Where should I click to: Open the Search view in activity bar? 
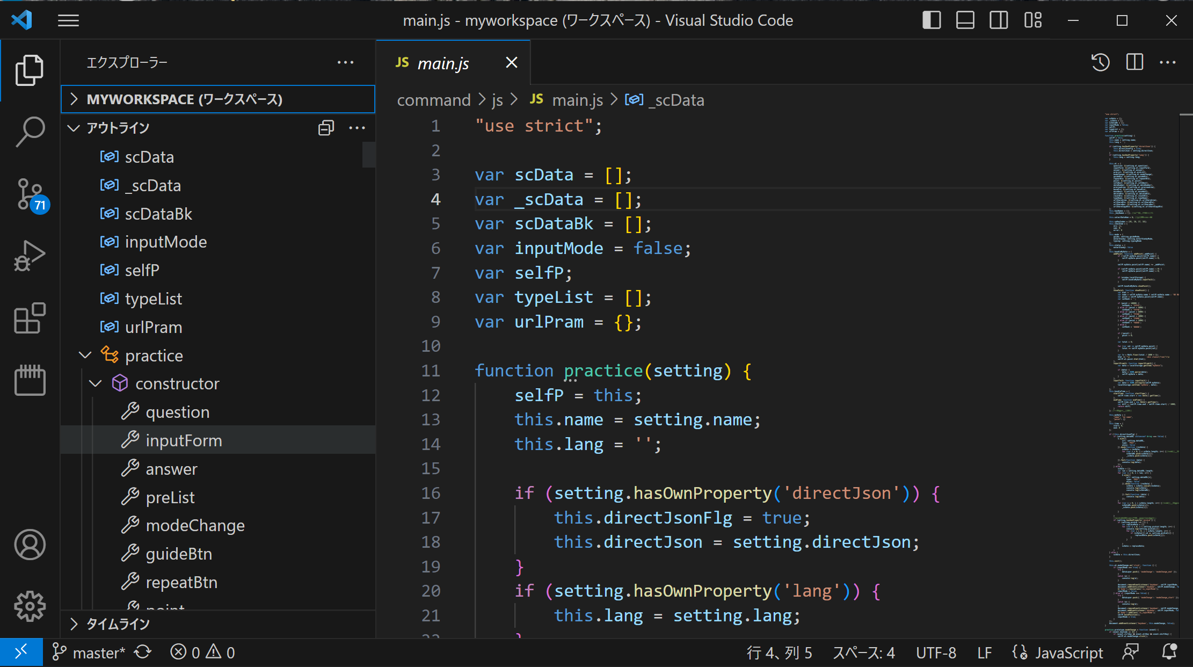pos(30,132)
